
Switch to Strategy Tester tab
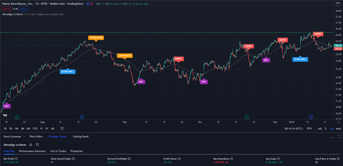pyautogui.click(x=57, y=137)
